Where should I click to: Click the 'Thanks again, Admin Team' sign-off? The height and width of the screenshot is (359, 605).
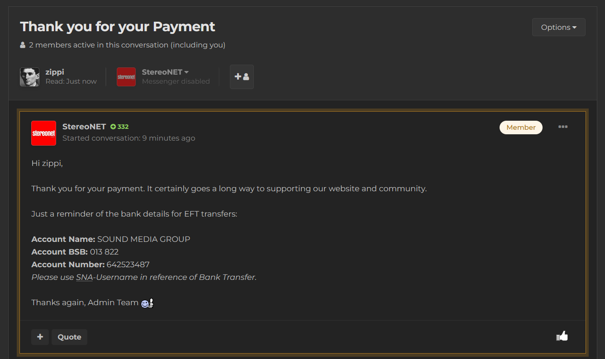(85, 302)
